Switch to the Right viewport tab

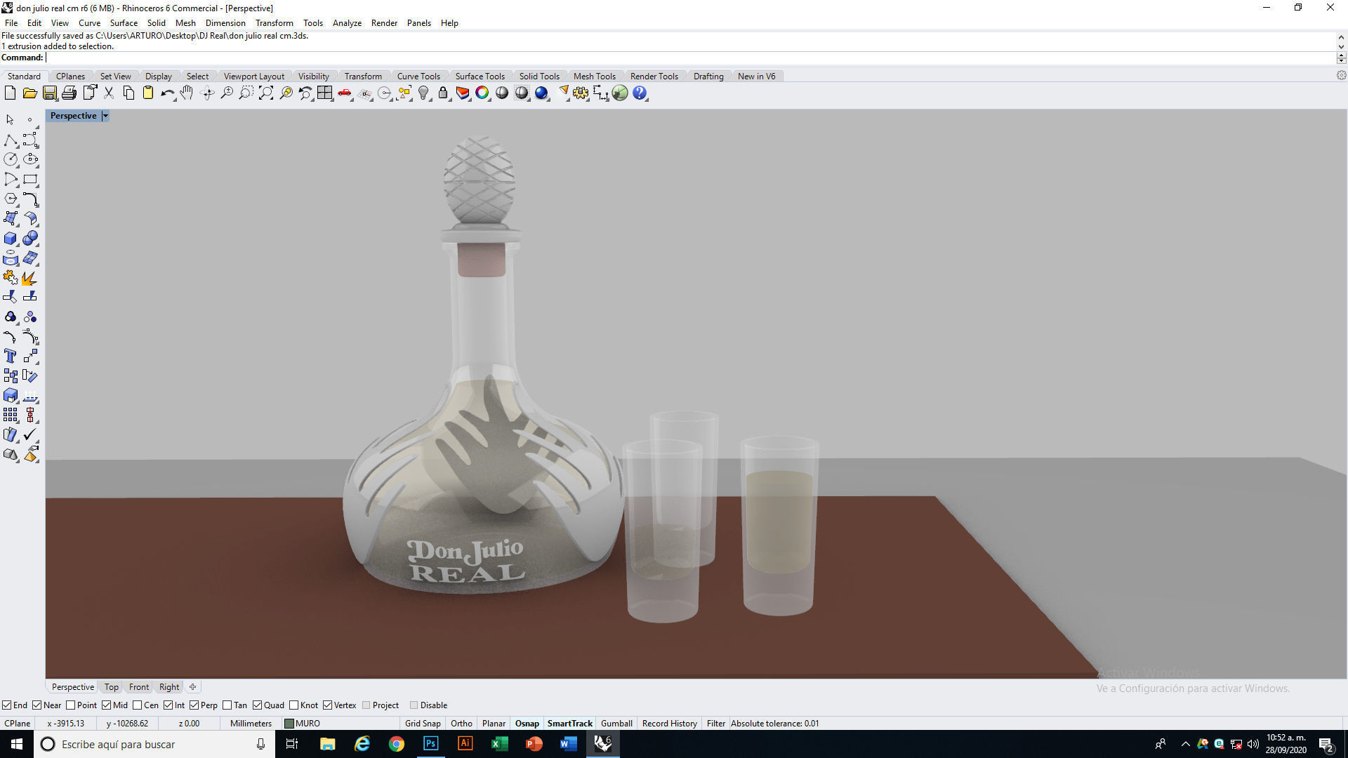point(168,687)
